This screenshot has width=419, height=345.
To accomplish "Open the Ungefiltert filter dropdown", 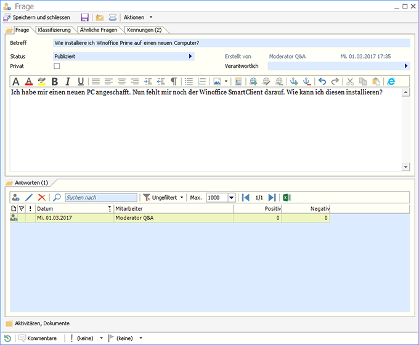I will [163, 198].
